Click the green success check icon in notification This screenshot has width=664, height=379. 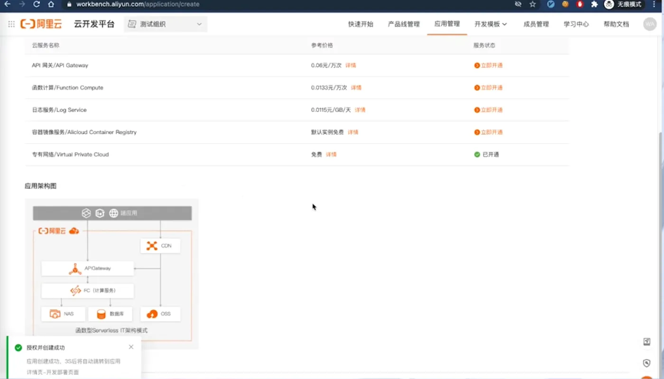18,348
